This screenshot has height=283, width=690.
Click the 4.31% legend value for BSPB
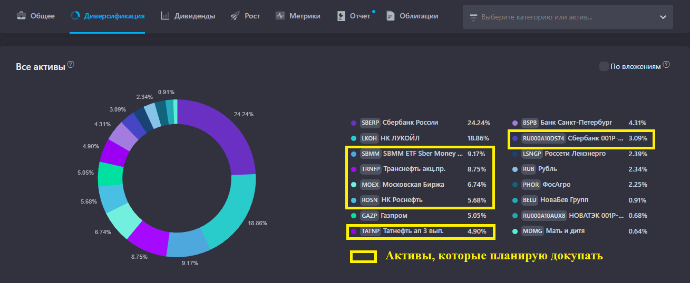pos(638,123)
